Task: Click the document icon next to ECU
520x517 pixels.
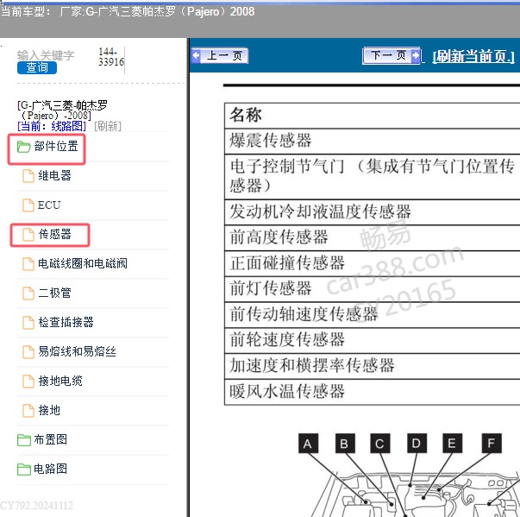Action: tap(28, 205)
